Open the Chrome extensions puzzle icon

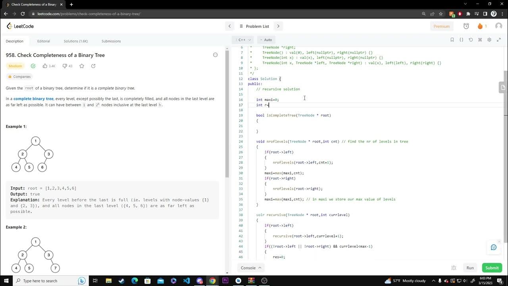point(468,14)
